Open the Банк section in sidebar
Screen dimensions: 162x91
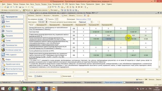tap(12, 21)
